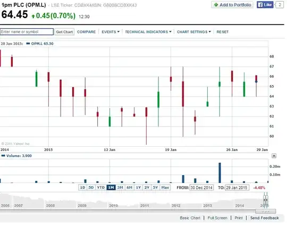The height and width of the screenshot is (225, 287).
Task: Click the Add to Portfolio button label
Action: pos(235,5)
